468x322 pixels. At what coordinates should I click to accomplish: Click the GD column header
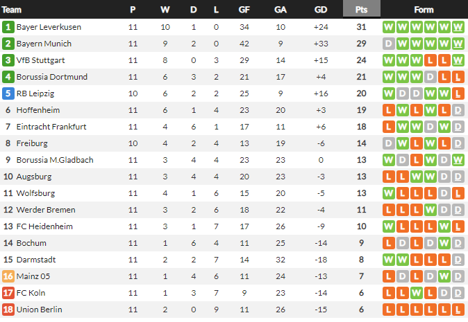(x=320, y=10)
